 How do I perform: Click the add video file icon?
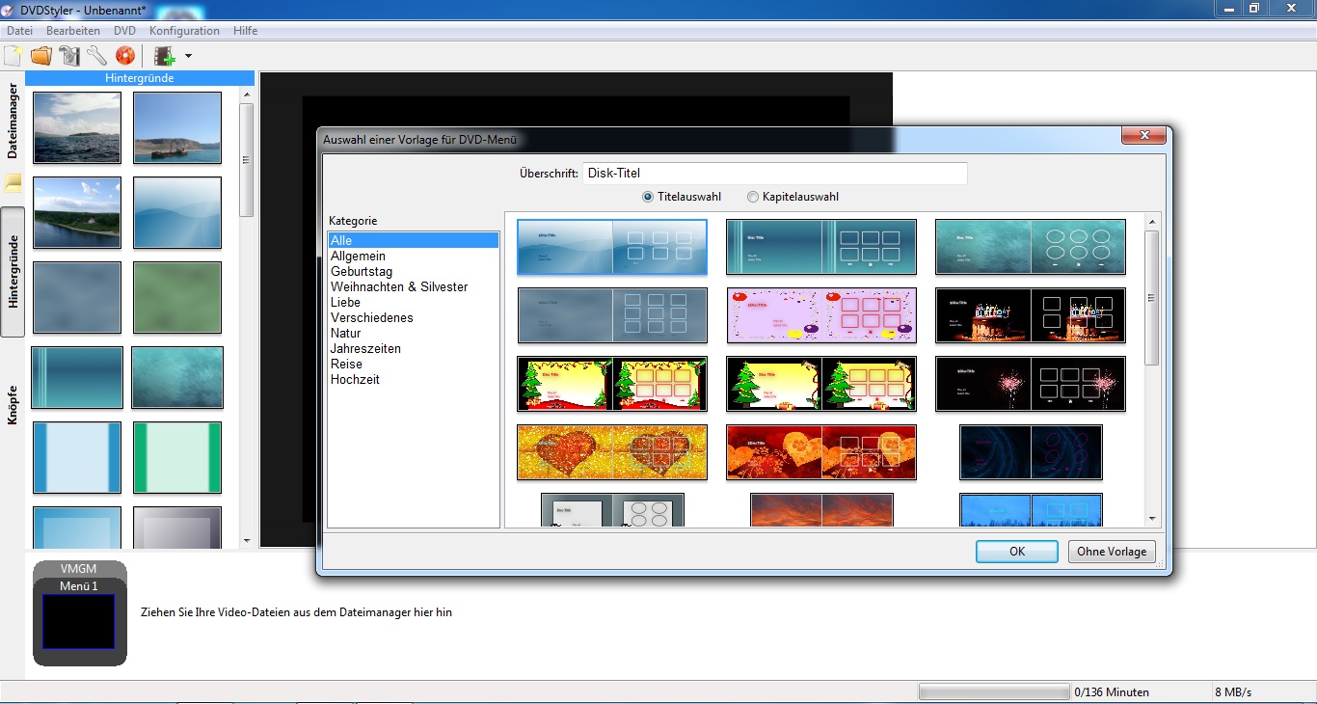click(164, 56)
